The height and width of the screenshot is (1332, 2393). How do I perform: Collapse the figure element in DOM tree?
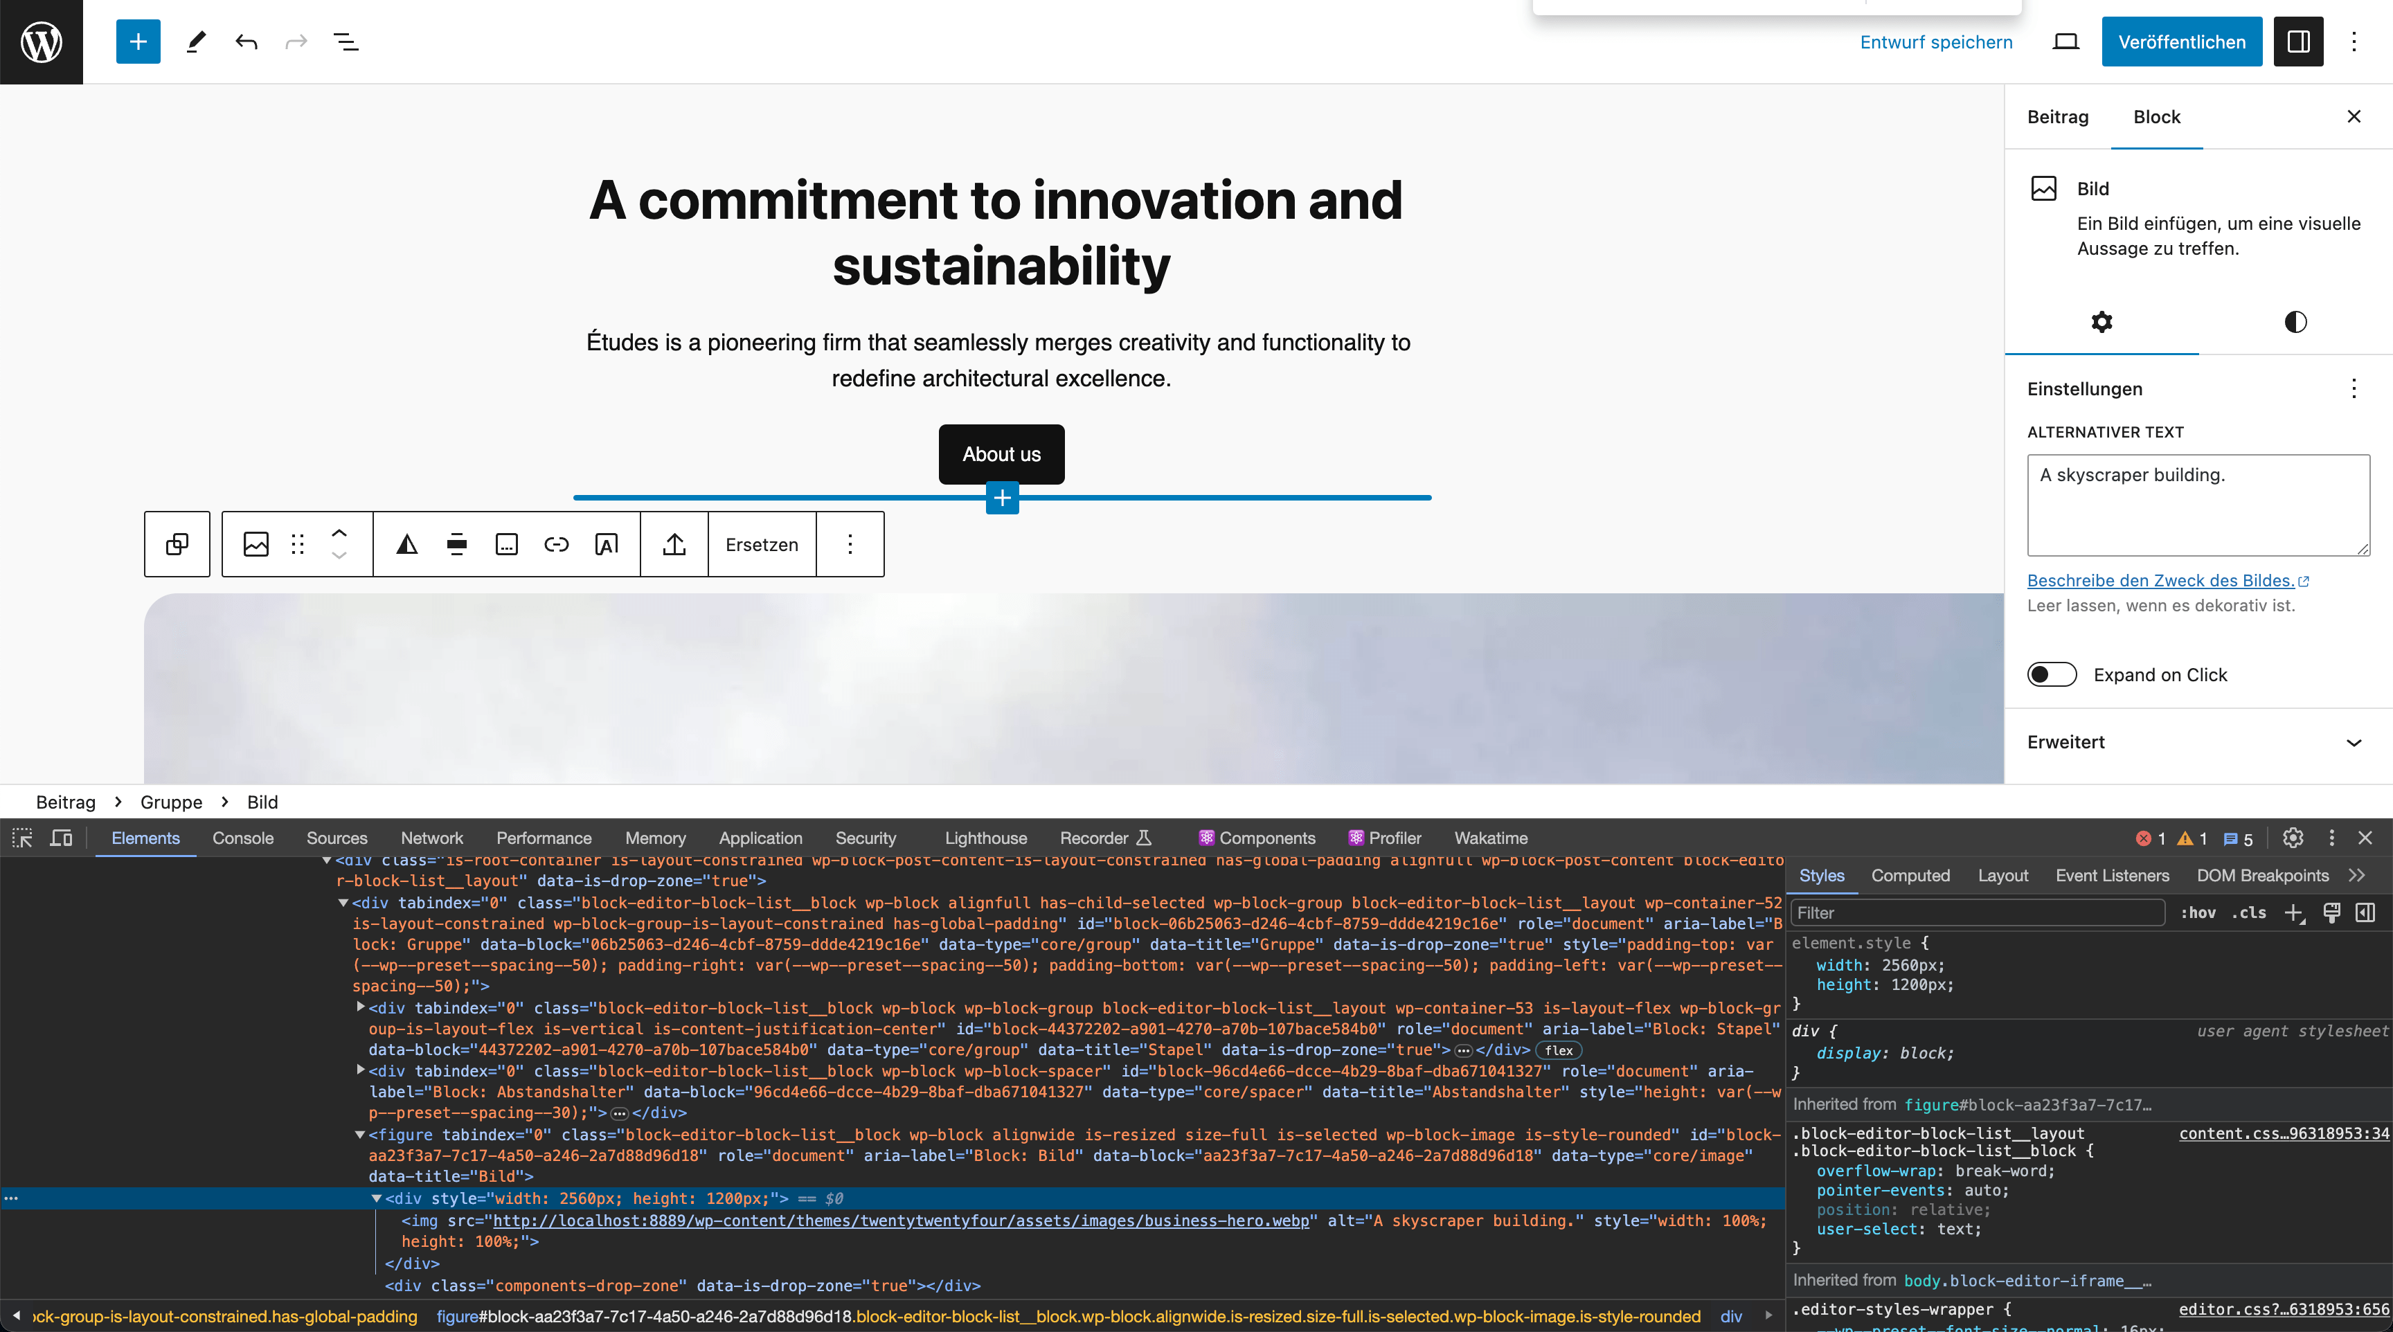pos(361,1134)
